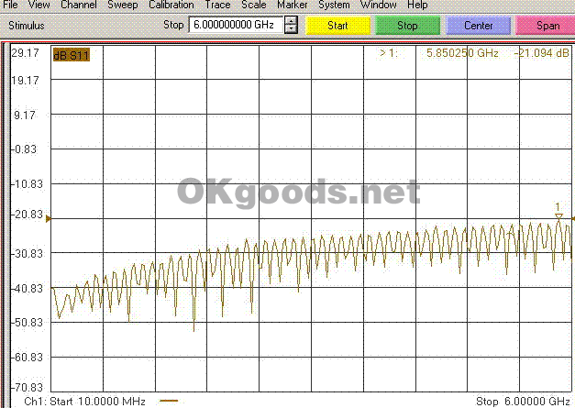Viewport: 575px width, 408px height.
Task: Open the Sweep menu
Action: (123, 5)
